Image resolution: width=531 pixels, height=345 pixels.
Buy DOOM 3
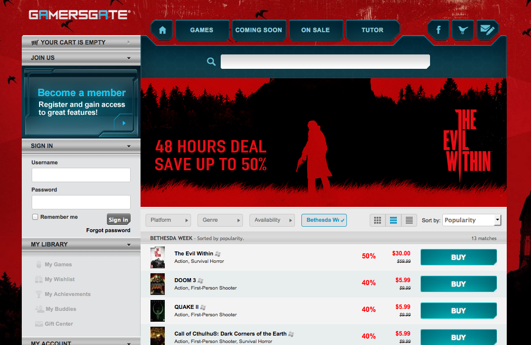(459, 284)
